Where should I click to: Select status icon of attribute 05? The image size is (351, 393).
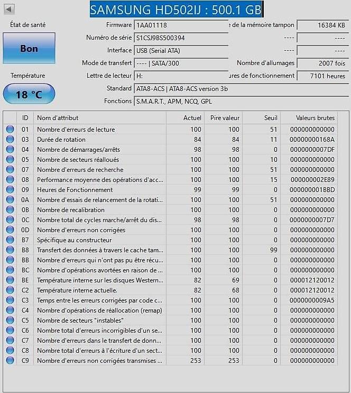10,159
